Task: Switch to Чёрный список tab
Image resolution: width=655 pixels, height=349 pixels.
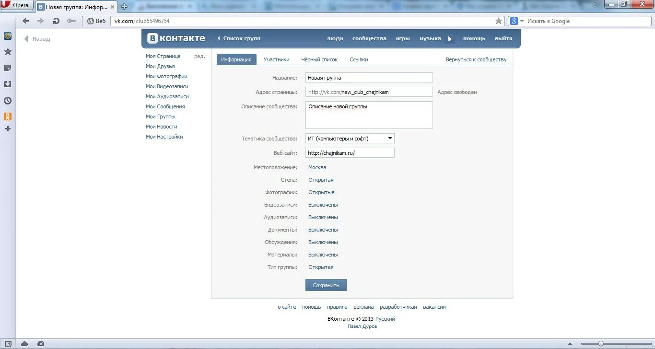Action: click(x=319, y=59)
